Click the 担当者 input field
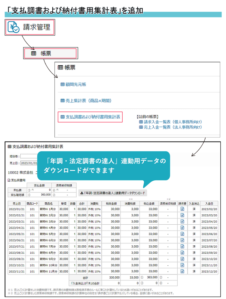The width and height of the screenshot is (226, 299). pyautogui.click(x=29, y=156)
